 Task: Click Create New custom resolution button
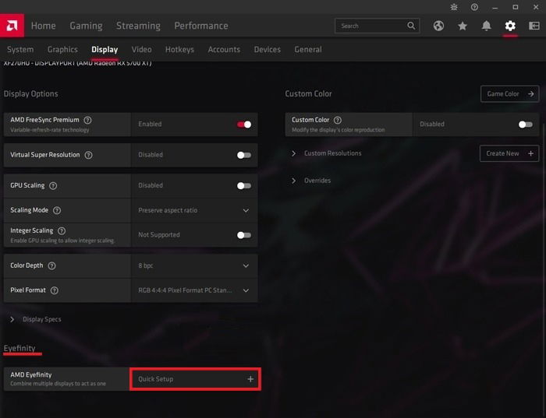point(509,153)
